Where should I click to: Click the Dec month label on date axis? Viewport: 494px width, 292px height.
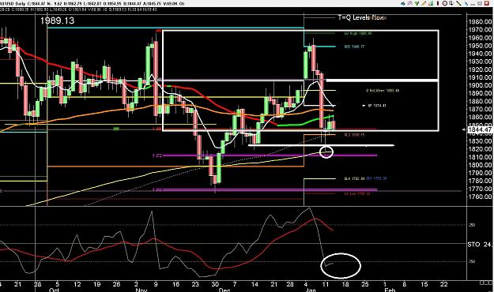click(x=224, y=290)
